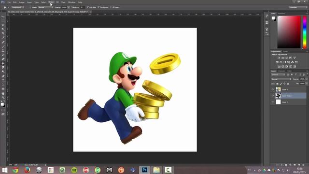Add a Brightness/Contrast adjustment
Viewport: 309px width, 174px height.
279,58
